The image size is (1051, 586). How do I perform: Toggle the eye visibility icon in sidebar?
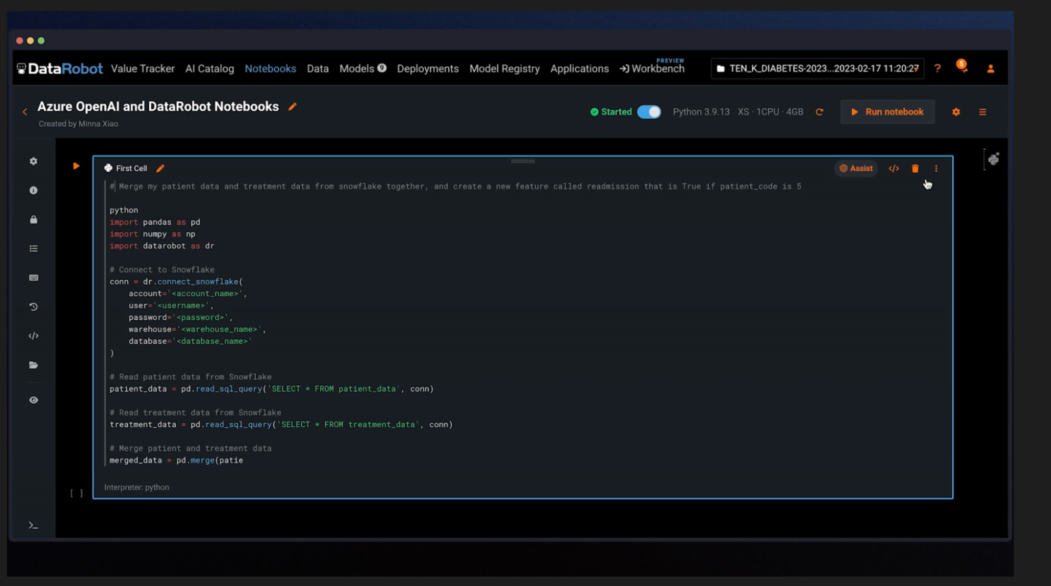pyautogui.click(x=34, y=400)
